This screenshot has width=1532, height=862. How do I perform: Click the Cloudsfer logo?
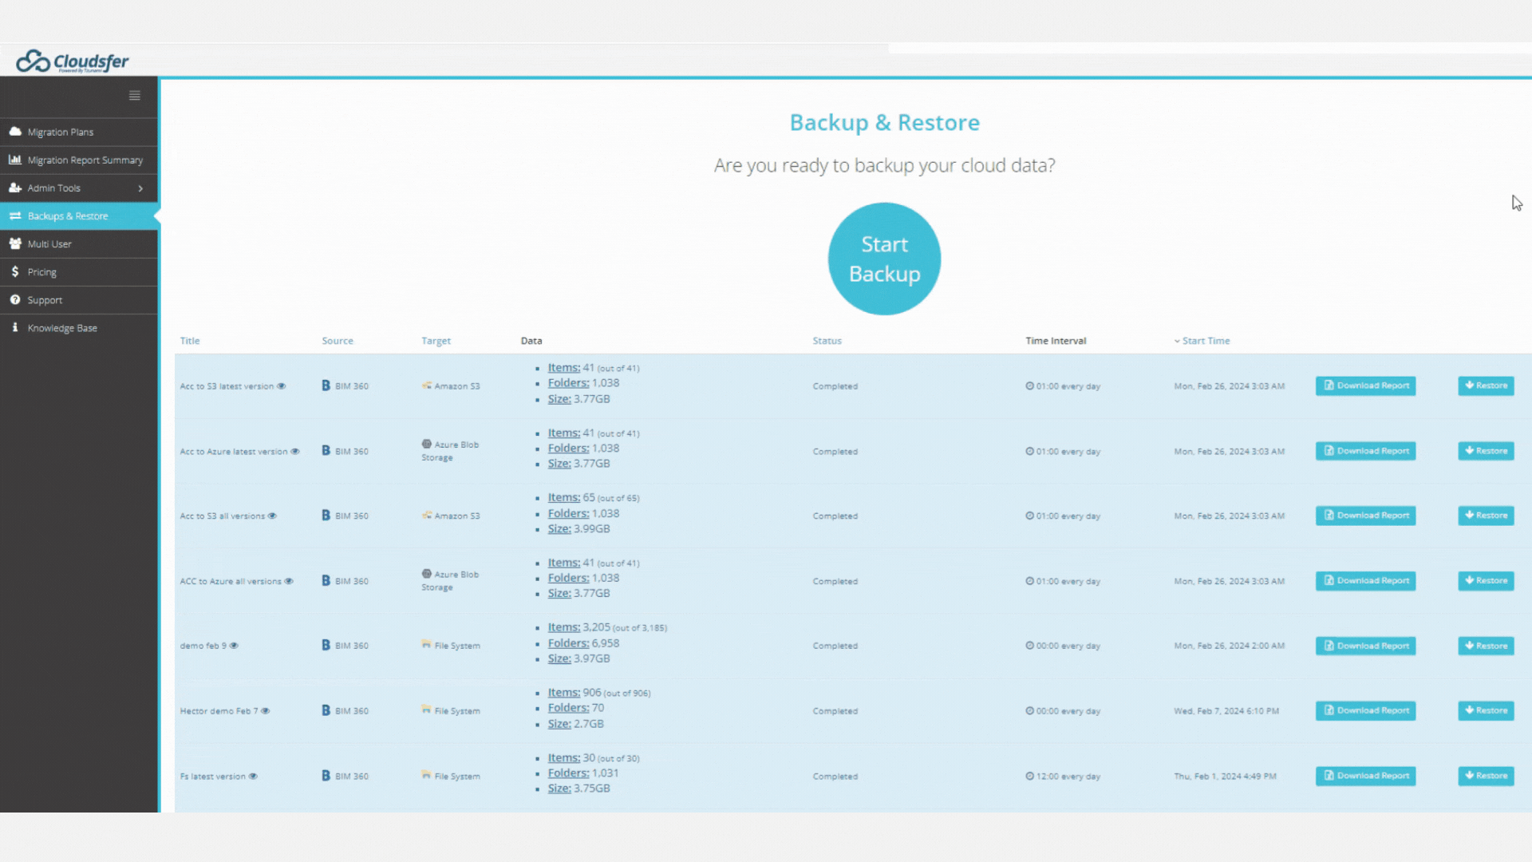(73, 61)
